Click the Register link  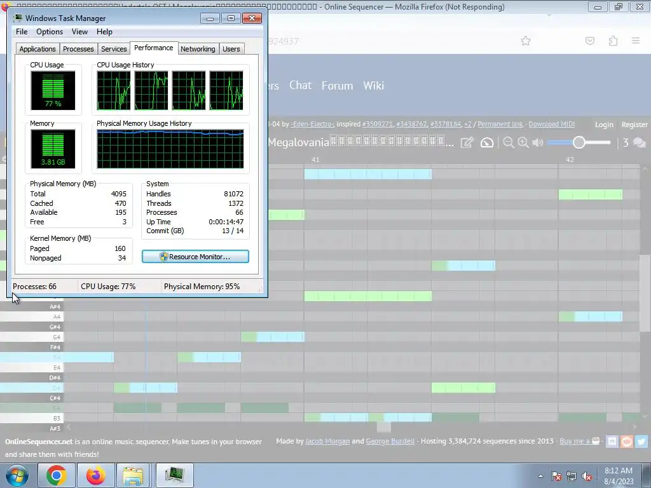pos(634,125)
